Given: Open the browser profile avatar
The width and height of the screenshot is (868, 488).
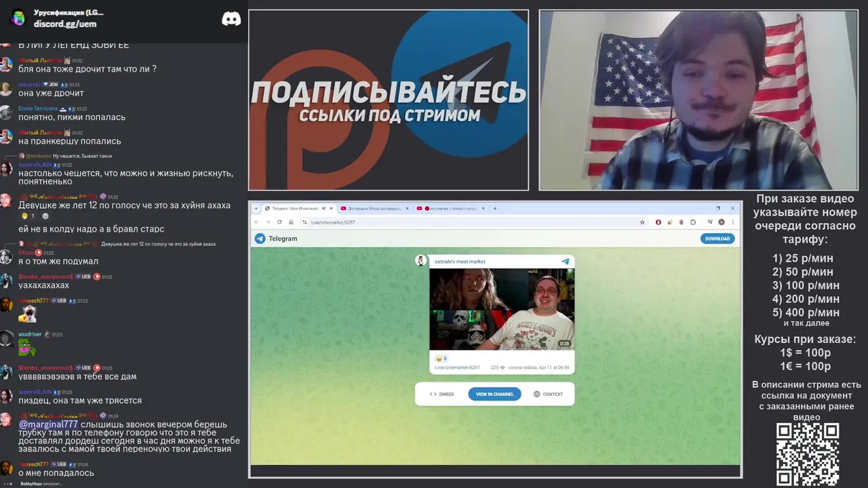Looking at the screenshot, I should 722,222.
